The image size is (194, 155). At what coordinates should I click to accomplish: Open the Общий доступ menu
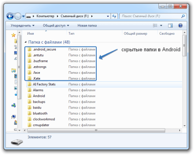pos(56,26)
